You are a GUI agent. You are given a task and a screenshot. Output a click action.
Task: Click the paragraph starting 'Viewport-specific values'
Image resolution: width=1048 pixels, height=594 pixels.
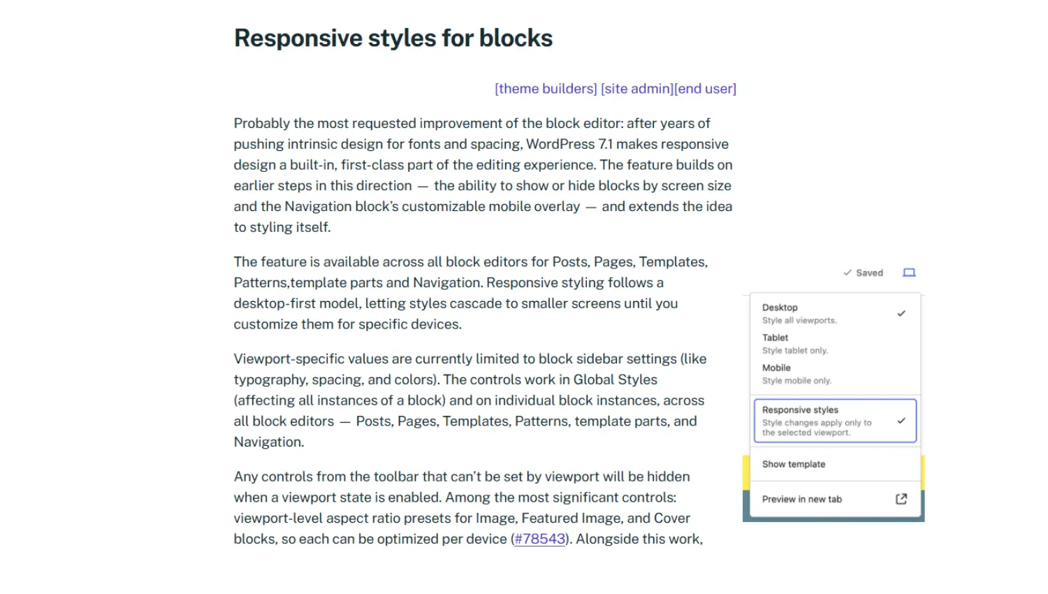pyautogui.click(x=470, y=400)
